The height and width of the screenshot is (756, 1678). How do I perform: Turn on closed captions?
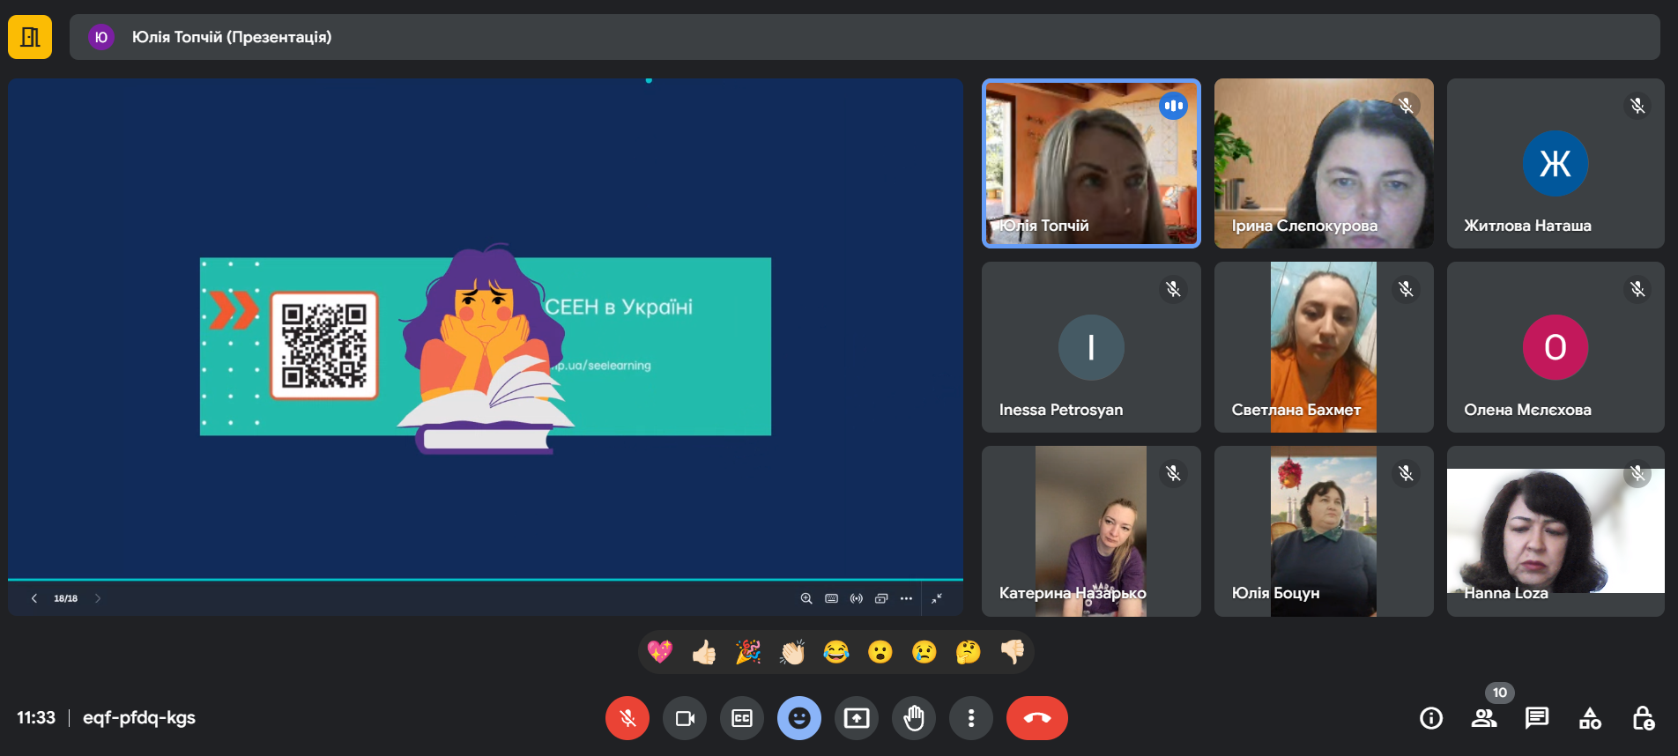[742, 718]
